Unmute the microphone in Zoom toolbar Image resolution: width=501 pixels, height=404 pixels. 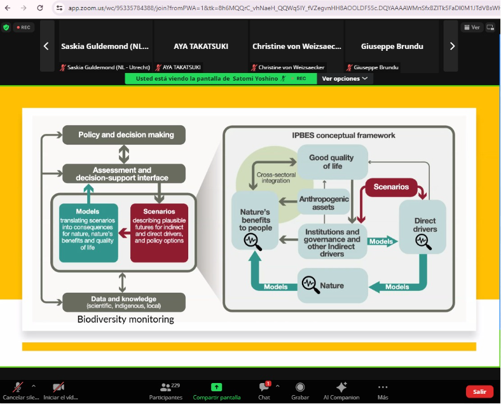tap(18, 387)
